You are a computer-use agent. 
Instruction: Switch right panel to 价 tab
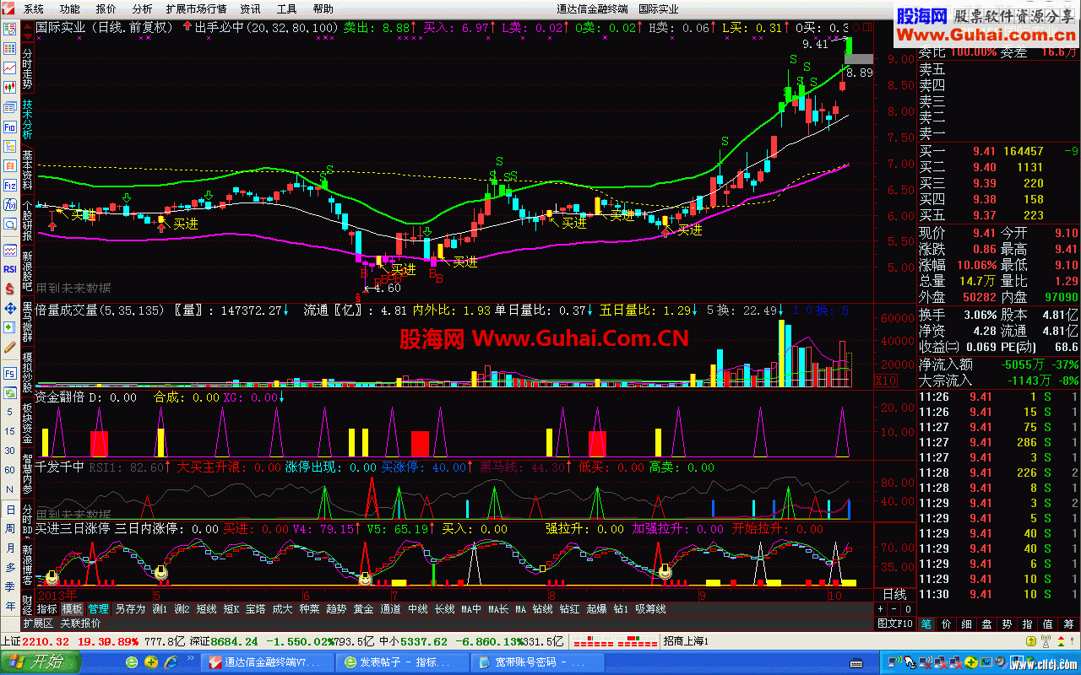pos(946,624)
